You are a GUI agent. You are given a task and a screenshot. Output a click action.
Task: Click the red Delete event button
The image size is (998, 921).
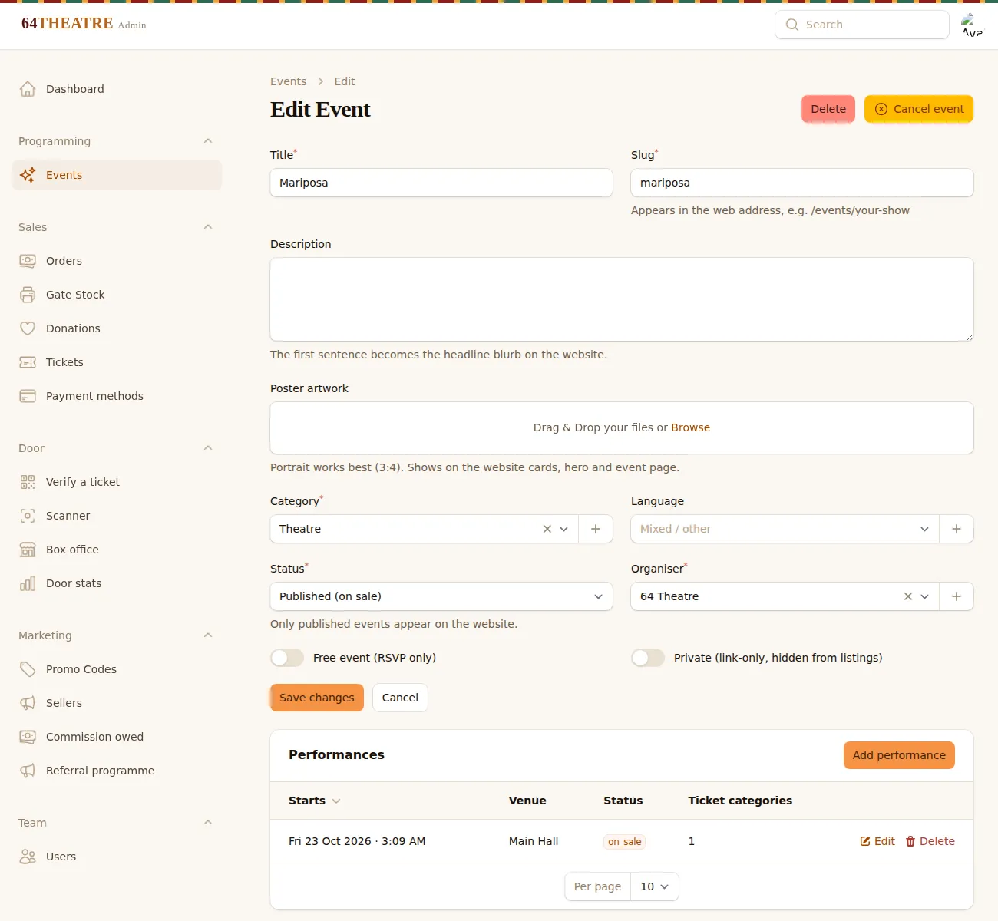[x=828, y=109]
